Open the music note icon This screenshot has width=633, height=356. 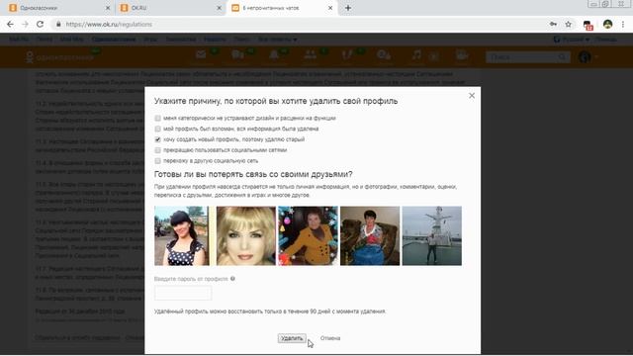click(x=416, y=55)
